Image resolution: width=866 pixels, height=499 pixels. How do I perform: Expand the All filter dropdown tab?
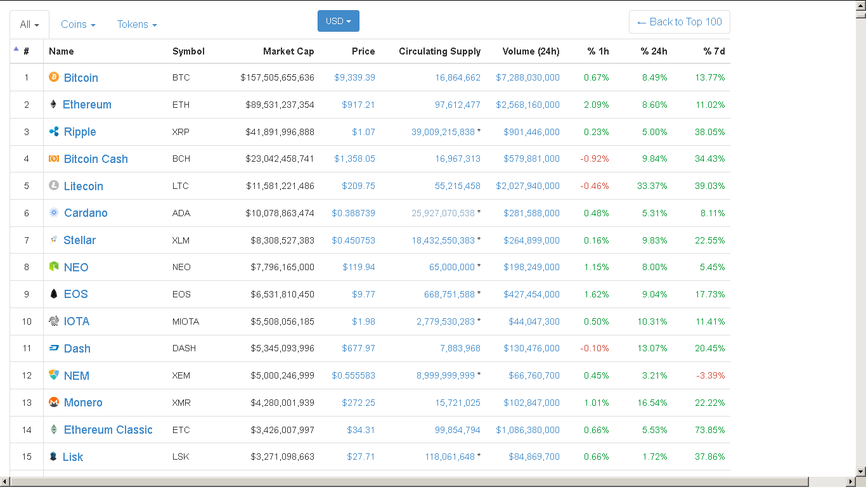(x=29, y=24)
